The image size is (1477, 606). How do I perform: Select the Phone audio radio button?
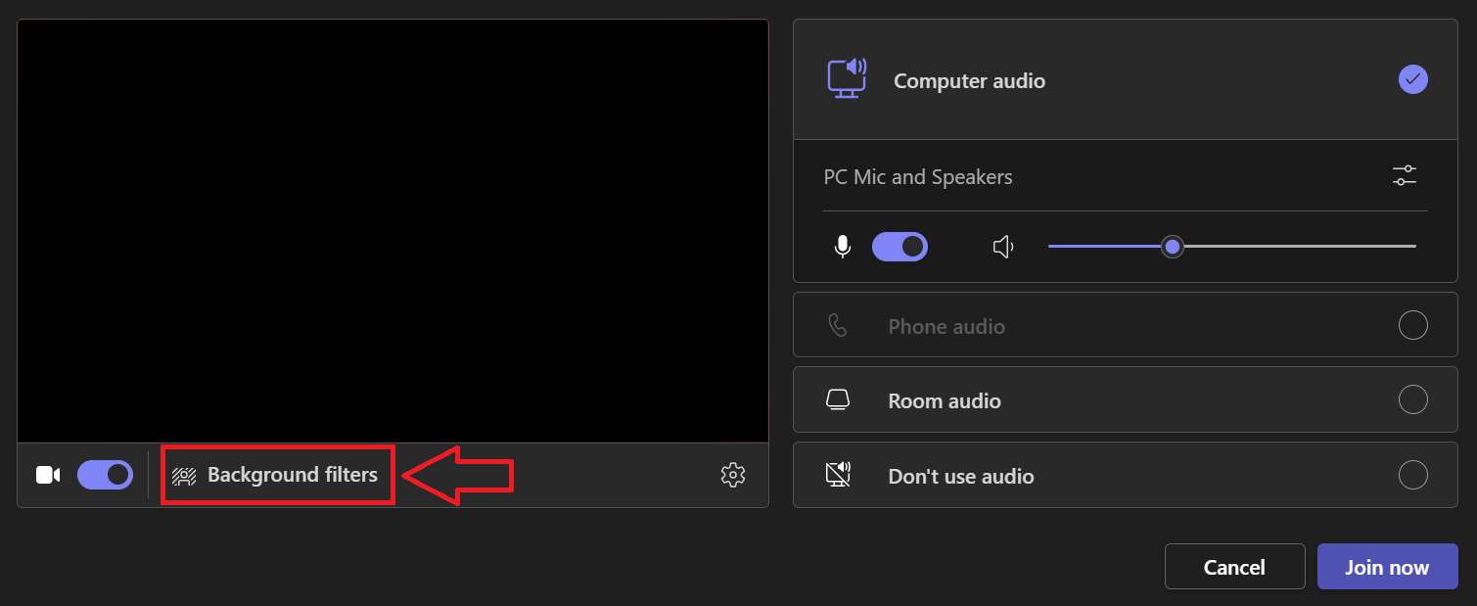tap(1412, 324)
